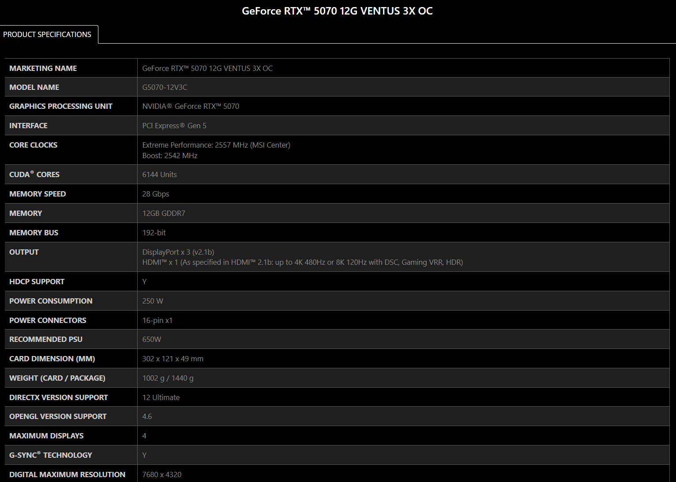Select the value 1002 g / 1440 g

168,378
